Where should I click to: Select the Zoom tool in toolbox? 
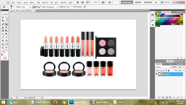point(6,47)
